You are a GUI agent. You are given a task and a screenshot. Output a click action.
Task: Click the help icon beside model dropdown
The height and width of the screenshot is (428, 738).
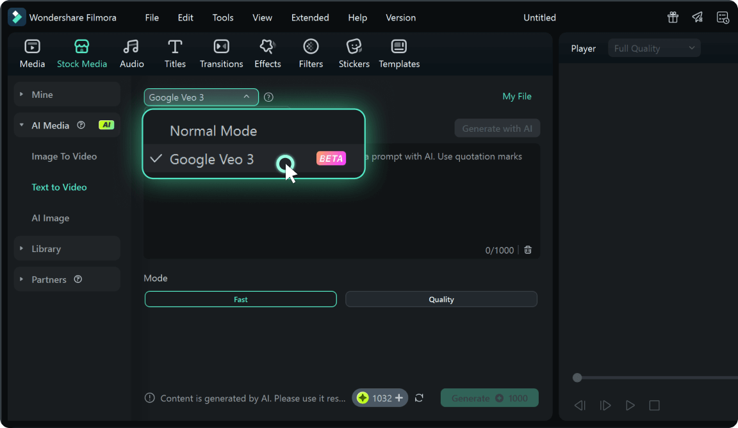pyautogui.click(x=269, y=97)
